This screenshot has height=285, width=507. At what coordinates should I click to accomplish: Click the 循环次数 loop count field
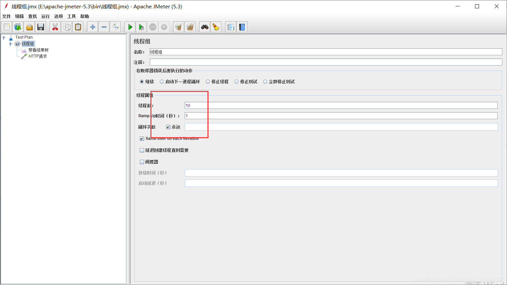341,127
